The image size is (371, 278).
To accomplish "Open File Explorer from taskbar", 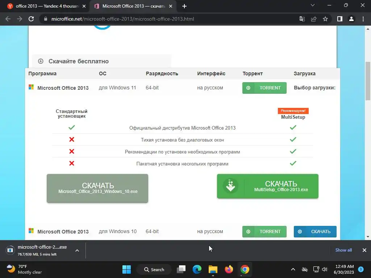I will pos(213,269).
